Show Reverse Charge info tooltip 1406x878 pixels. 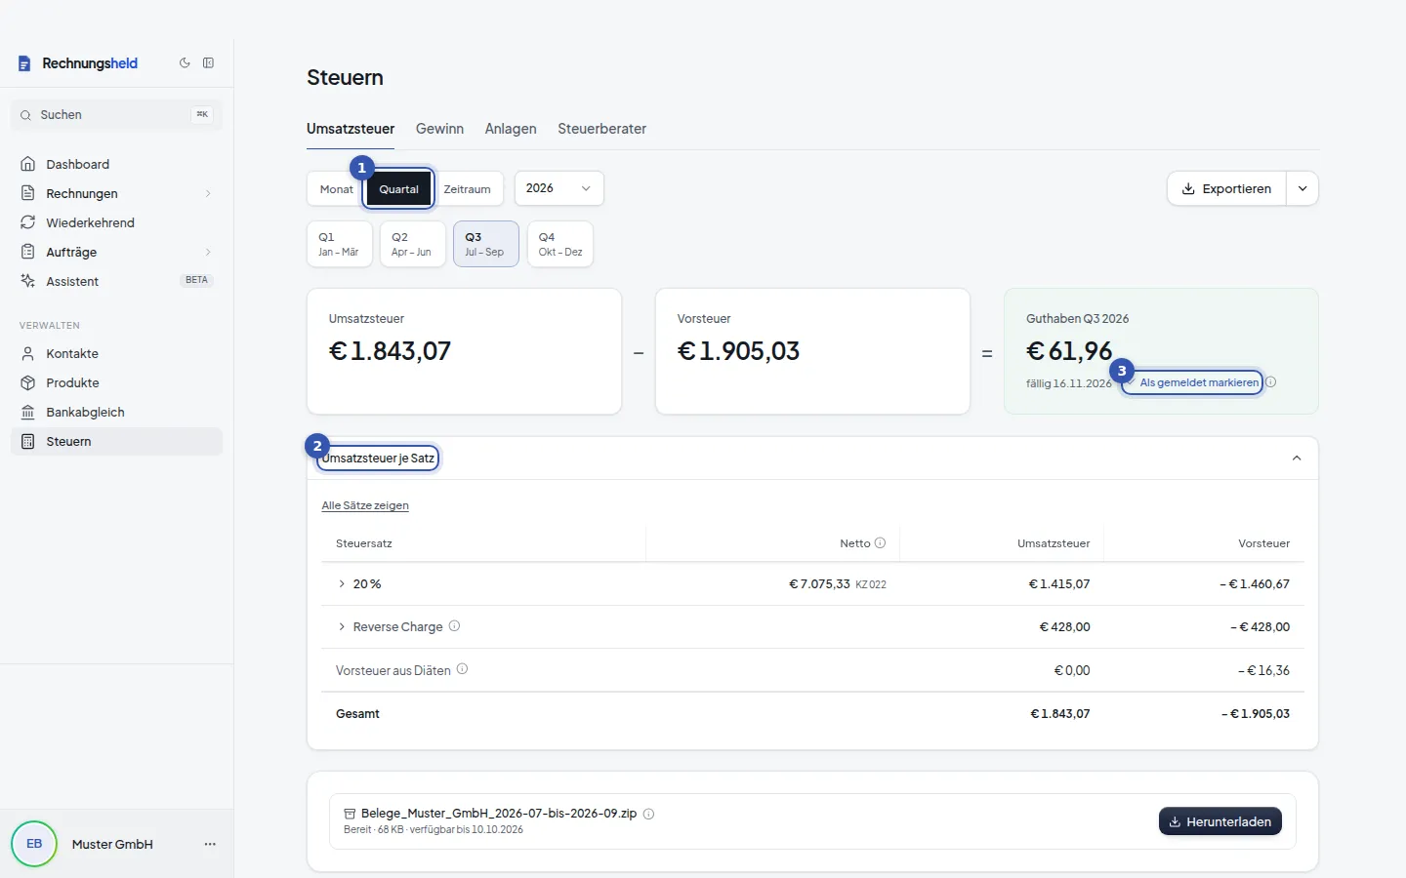click(x=454, y=626)
